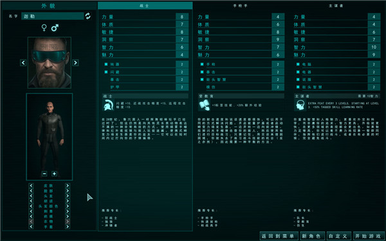Click the book icon of 受教育 perk
Viewport: 386px width, 241px height.
(204, 105)
